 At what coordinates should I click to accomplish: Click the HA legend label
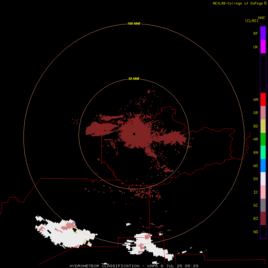point(255,100)
